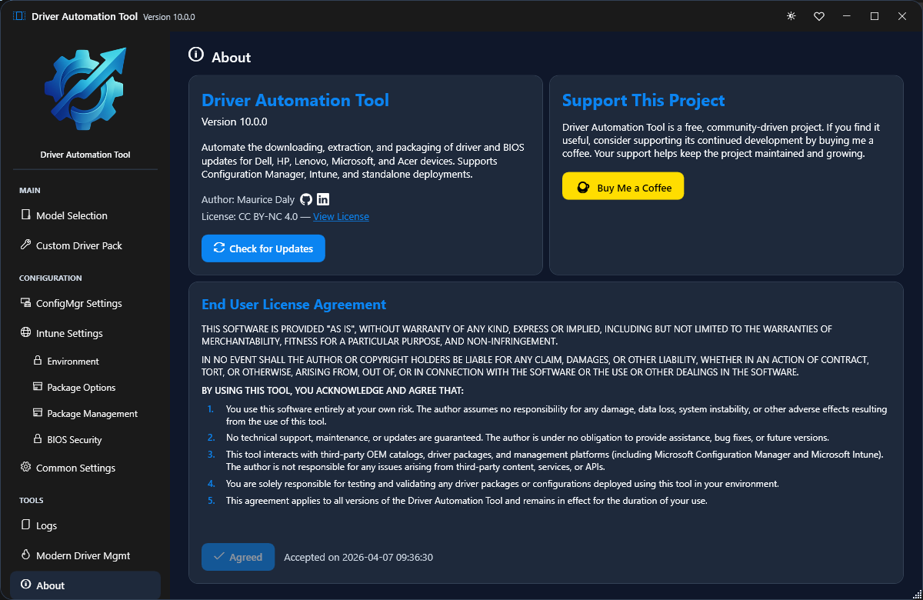Click 'License: CC BY-NC 4.0' text

click(x=249, y=217)
